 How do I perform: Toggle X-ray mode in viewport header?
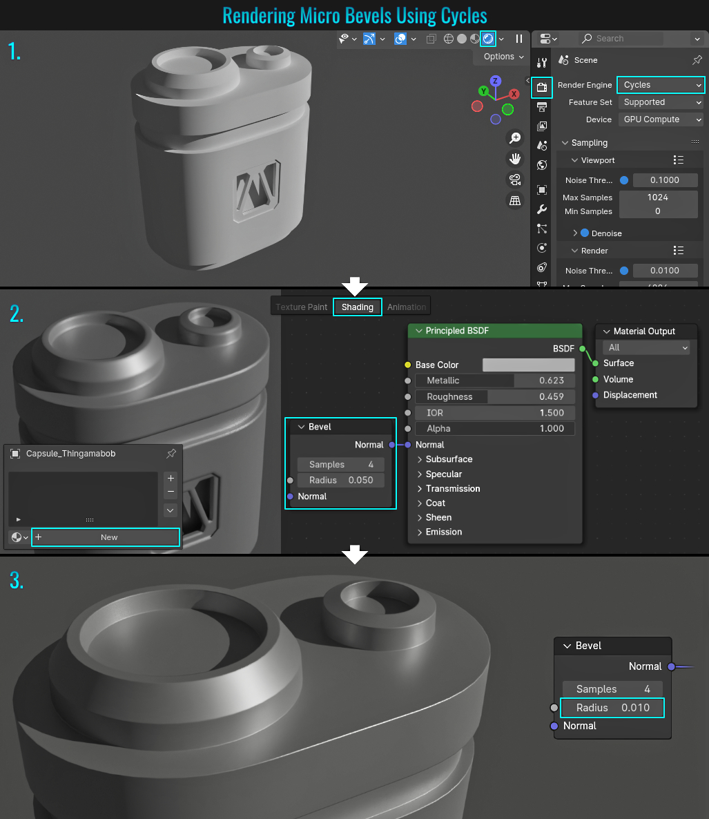tap(431, 39)
